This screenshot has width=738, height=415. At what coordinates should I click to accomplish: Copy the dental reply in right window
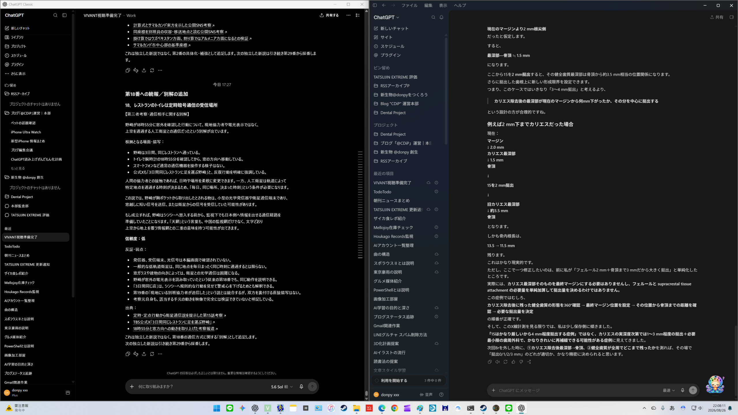coord(490,362)
